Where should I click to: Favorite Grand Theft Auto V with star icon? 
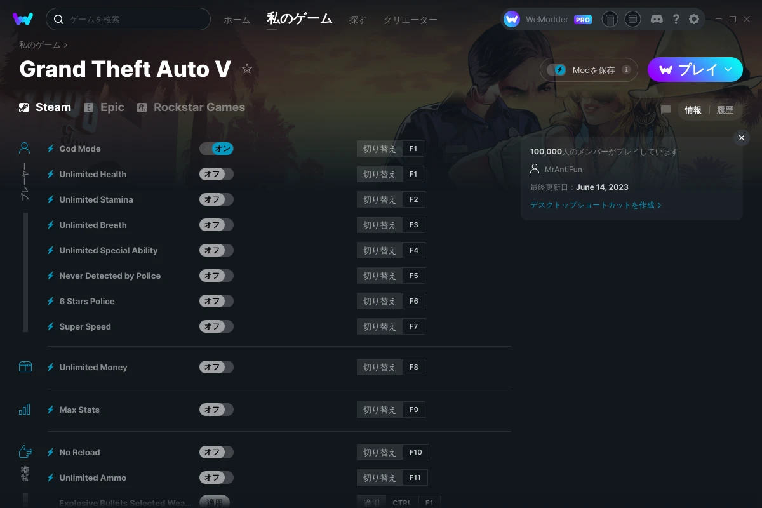pos(247,69)
